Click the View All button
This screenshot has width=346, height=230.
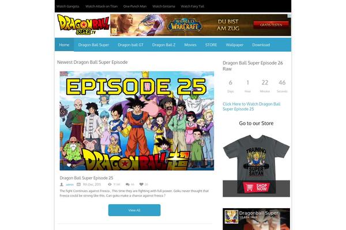pyautogui.click(x=134, y=210)
